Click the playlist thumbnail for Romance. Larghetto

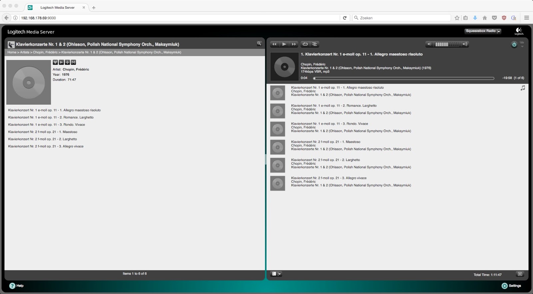pyautogui.click(x=277, y=111)
